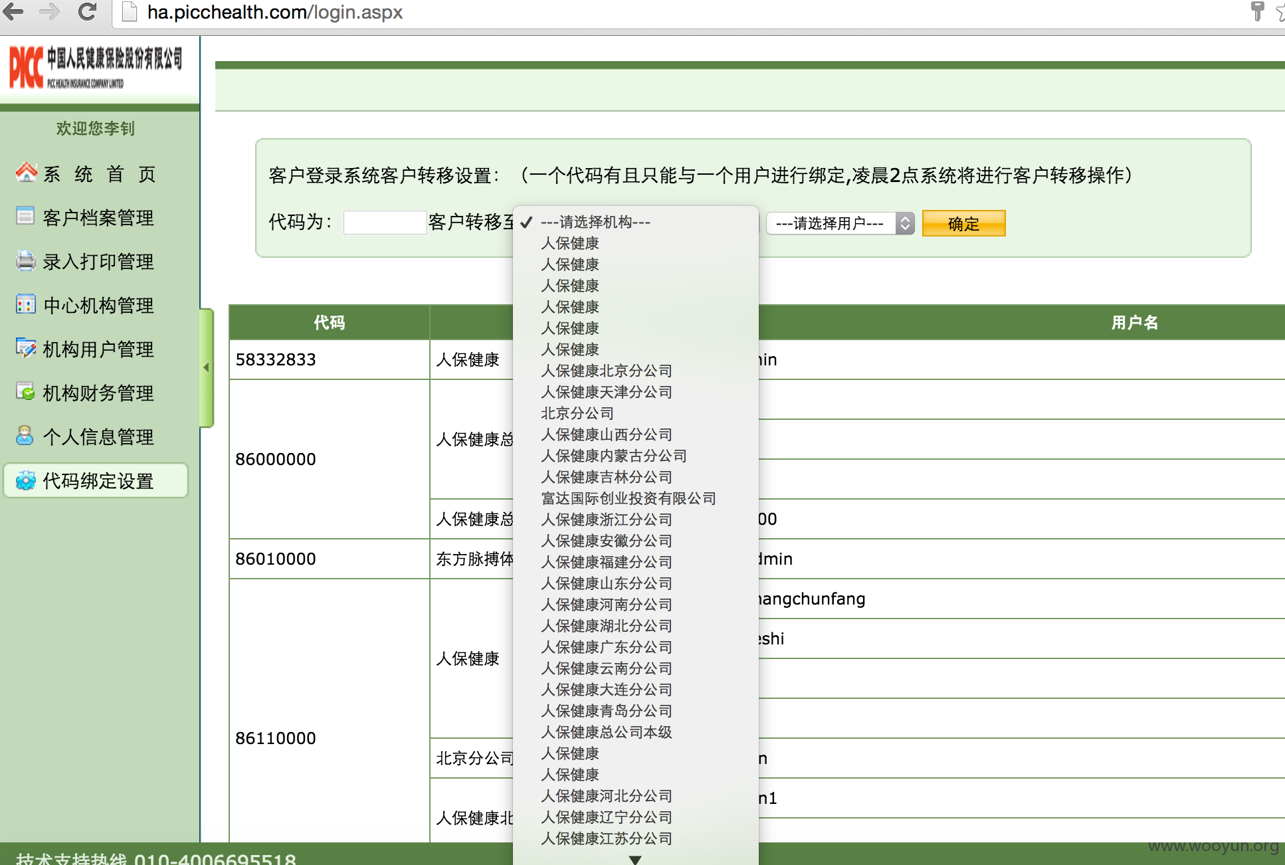Click the PICC company logo
The width and height of the screenshot is (1285, 865).
96,68
